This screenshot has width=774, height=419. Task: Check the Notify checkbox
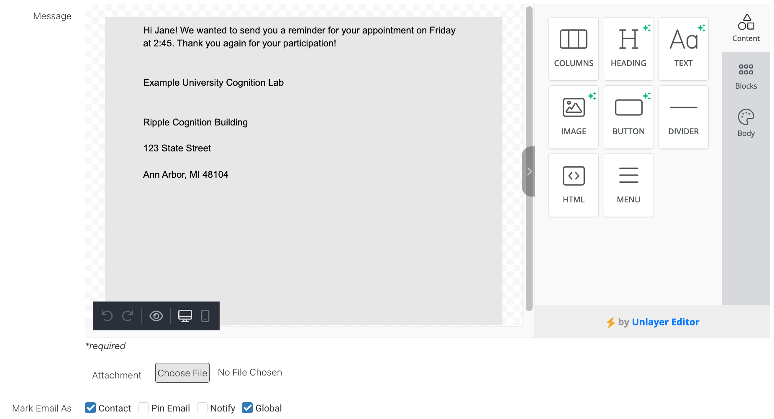tap(202, 408)
